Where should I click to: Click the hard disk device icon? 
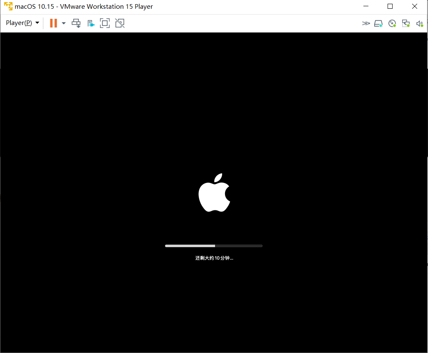pyautogui.click(x=378, y=23)
